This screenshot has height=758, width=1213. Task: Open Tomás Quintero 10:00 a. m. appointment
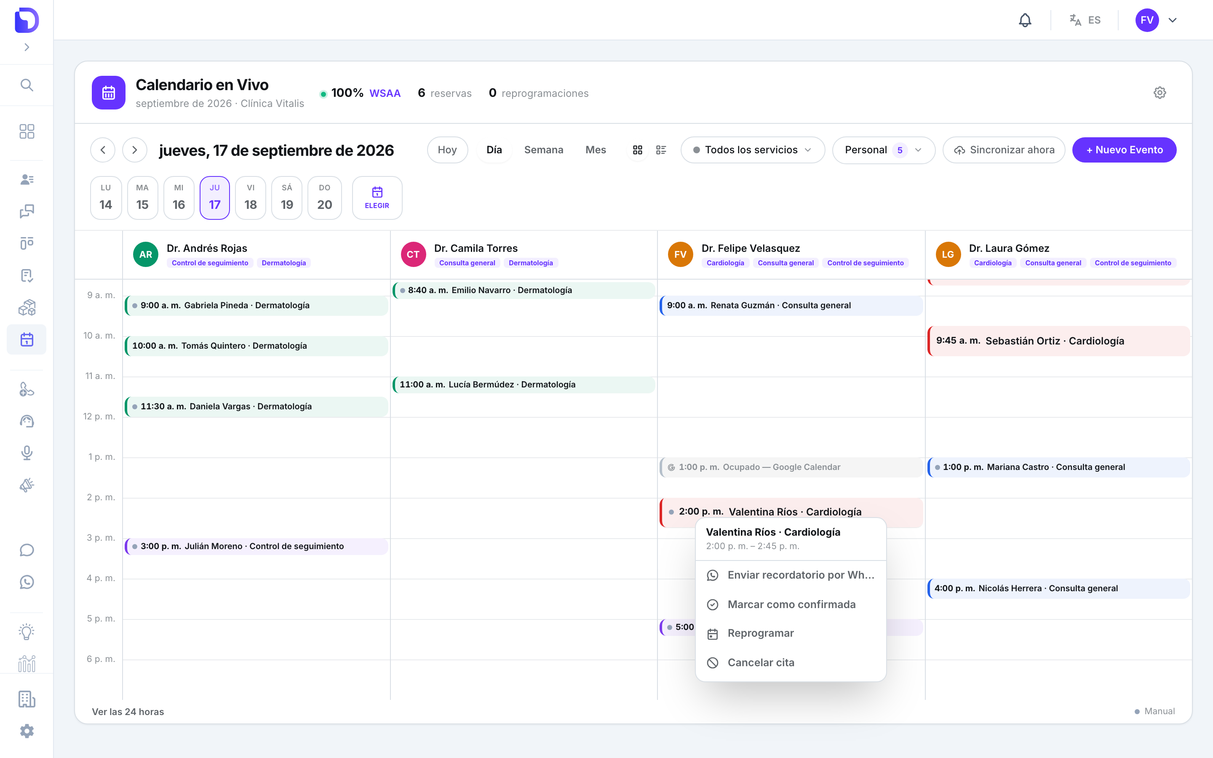pos(256,346)
